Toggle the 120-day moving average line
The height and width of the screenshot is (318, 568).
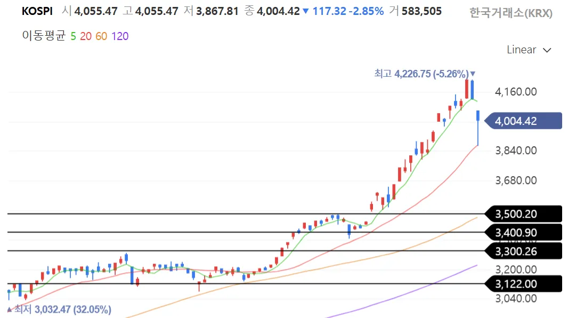[x=120, y=36]
